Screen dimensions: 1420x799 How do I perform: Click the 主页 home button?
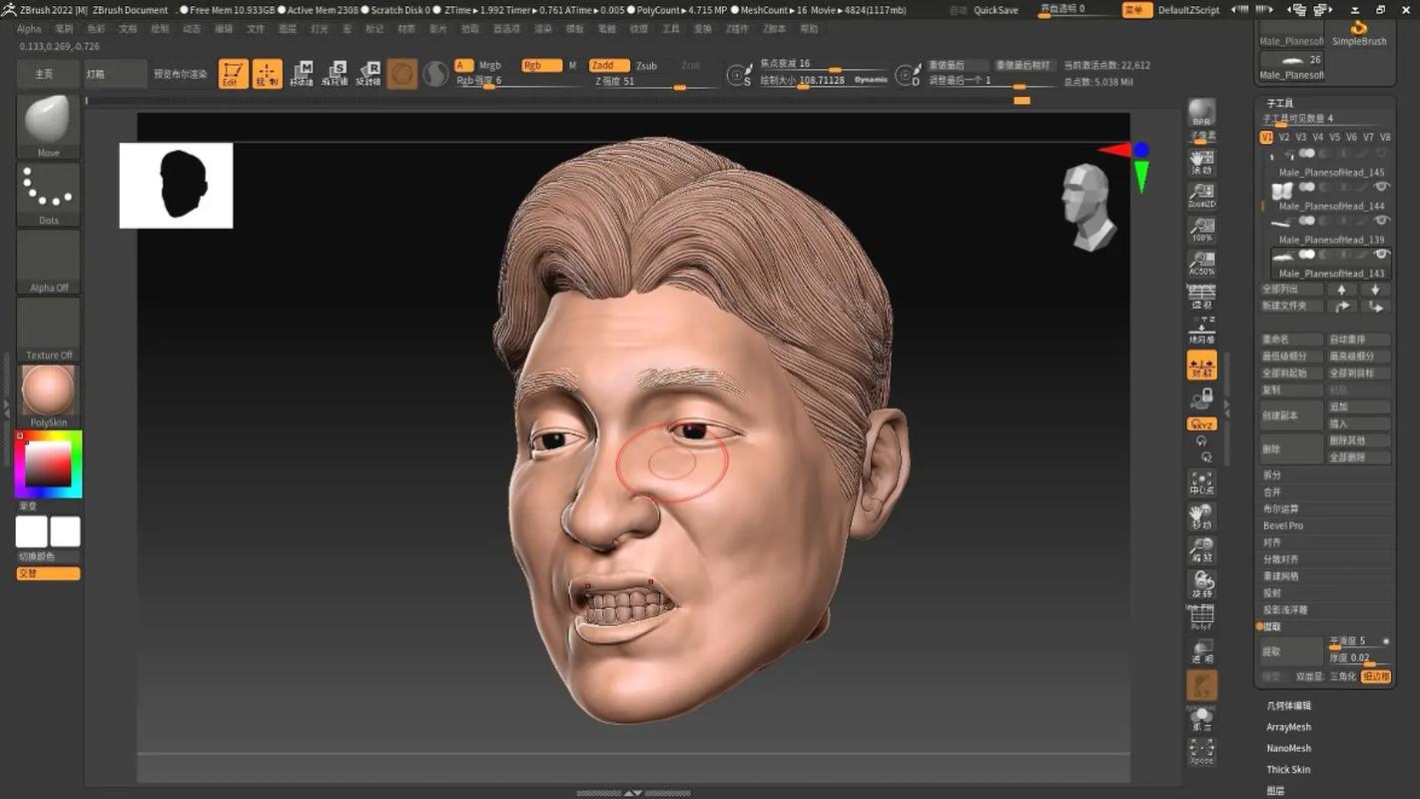pyautogui.click(x=45, y=74)
